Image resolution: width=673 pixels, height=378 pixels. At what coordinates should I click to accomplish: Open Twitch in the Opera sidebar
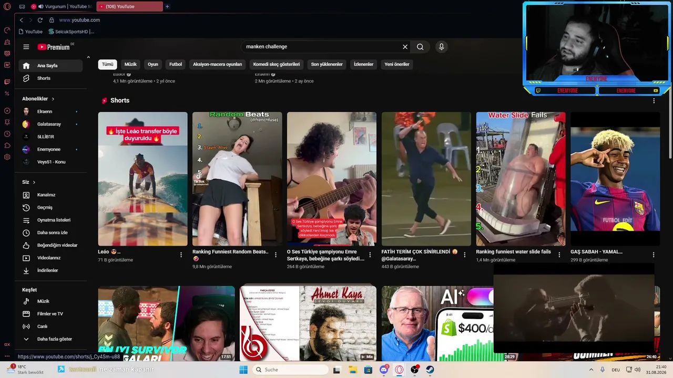click(x=7, y=82)
